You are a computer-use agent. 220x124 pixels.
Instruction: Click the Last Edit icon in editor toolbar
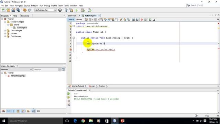[86, 20]
